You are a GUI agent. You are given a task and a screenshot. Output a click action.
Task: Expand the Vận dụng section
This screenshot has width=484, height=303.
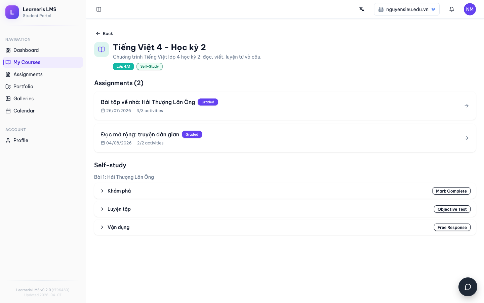coord(102,227)
